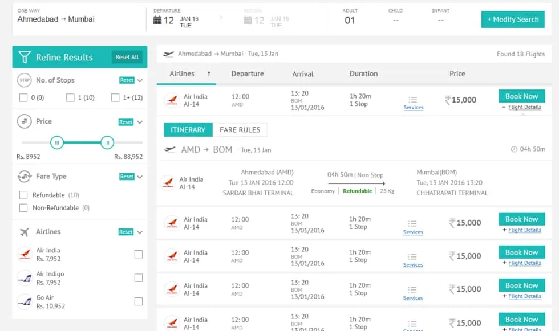Click the 'SARDAR BHAI TERMINAL' text
Viewport: 559px width, 331px height.
[258, 193]
